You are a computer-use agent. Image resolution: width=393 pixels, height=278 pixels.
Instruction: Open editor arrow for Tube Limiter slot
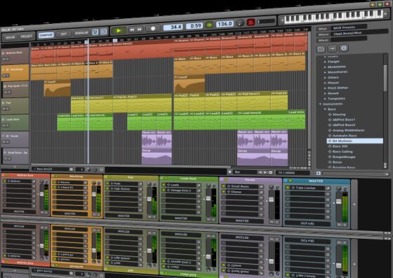(327, 188)
